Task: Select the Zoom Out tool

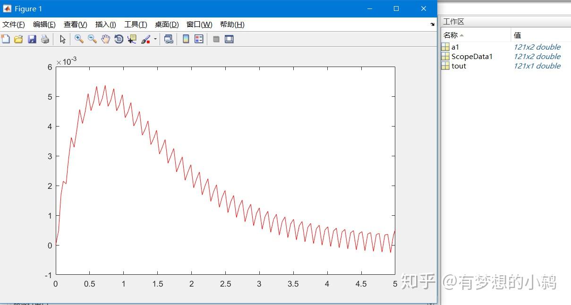Action: (x=92, y=39)
